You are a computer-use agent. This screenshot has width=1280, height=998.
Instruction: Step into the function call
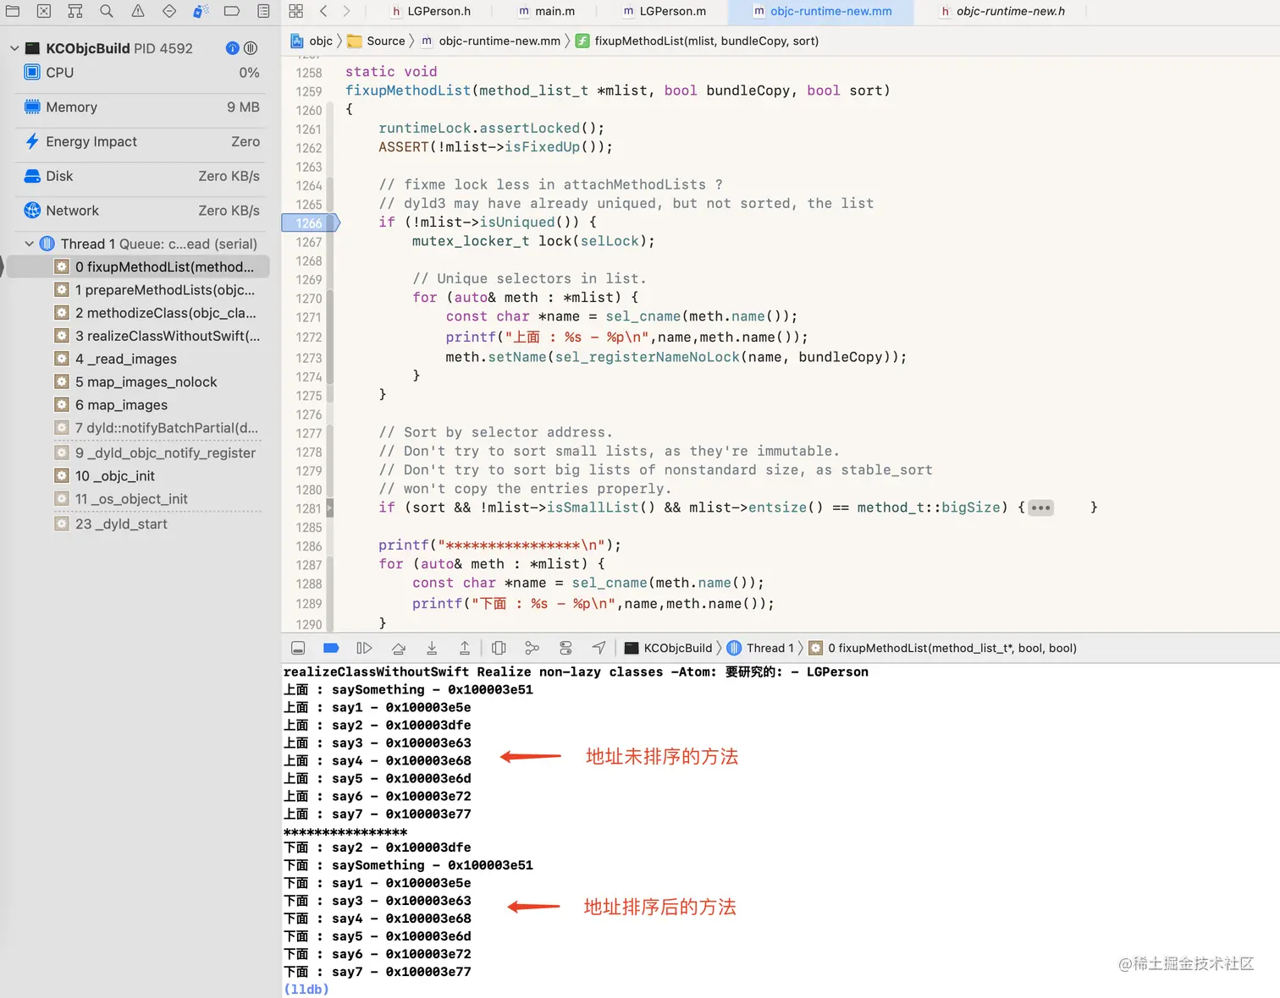point(432,648)
